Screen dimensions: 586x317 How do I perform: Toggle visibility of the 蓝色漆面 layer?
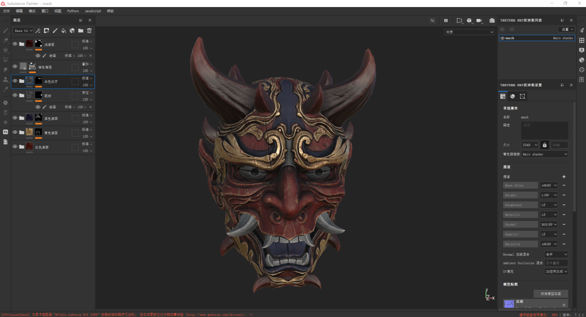click(x=15, y=118)
